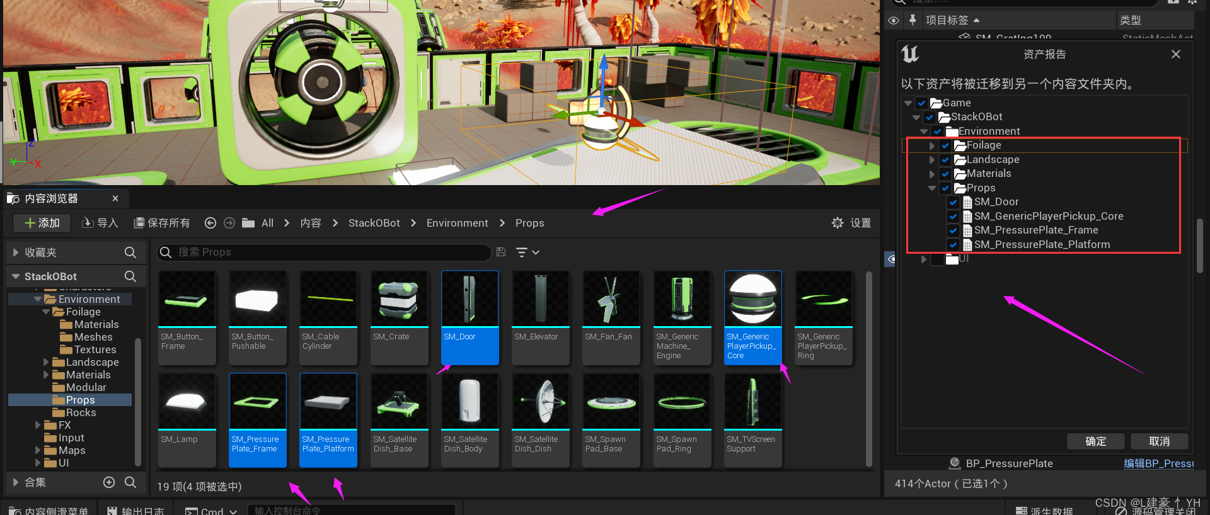This screenshot has height=515, width=1210.
Task: Click the Environment breadcrumb
Action: click(x=458, y=223)
